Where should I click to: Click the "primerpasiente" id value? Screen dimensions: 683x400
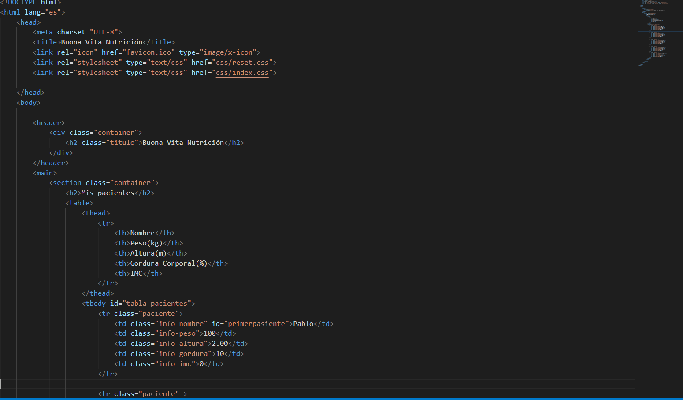[x=256, y=324]
